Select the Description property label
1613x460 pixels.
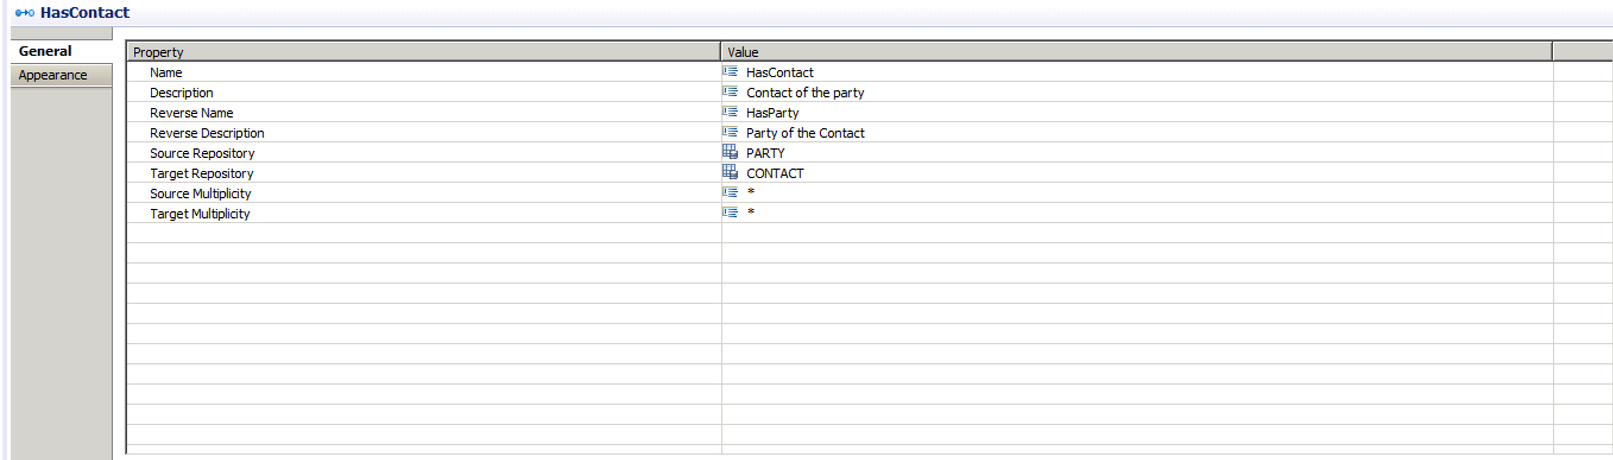click(x=182, y=93)
